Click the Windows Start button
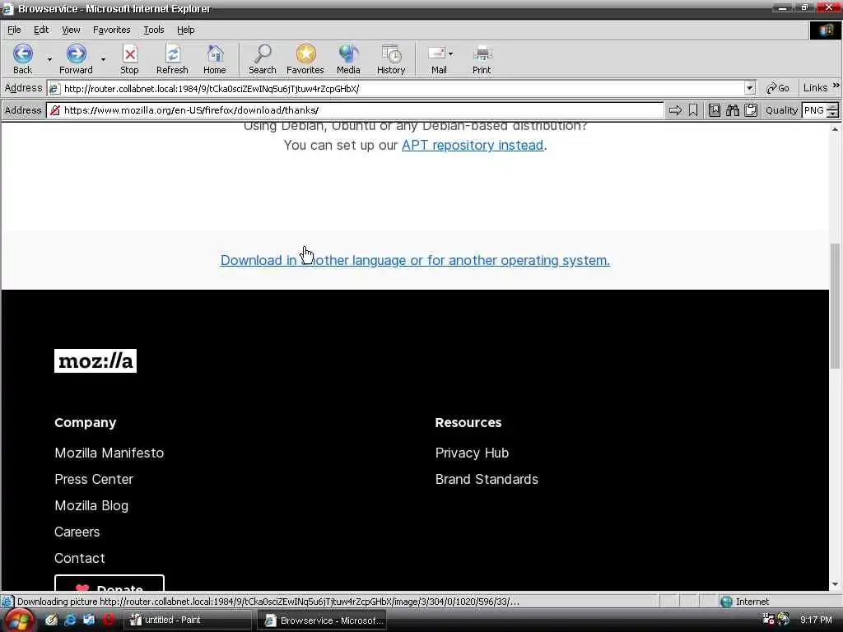The image size is (843, 632). coord(18,620)
